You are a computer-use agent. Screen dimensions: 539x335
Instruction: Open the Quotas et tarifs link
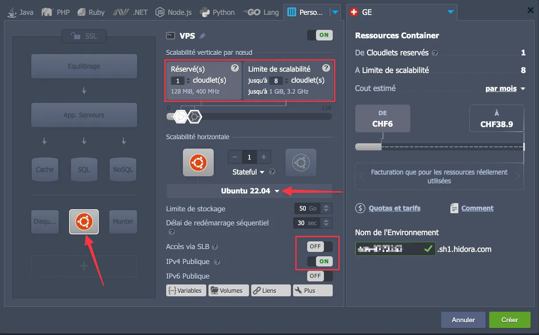(394, 208)
